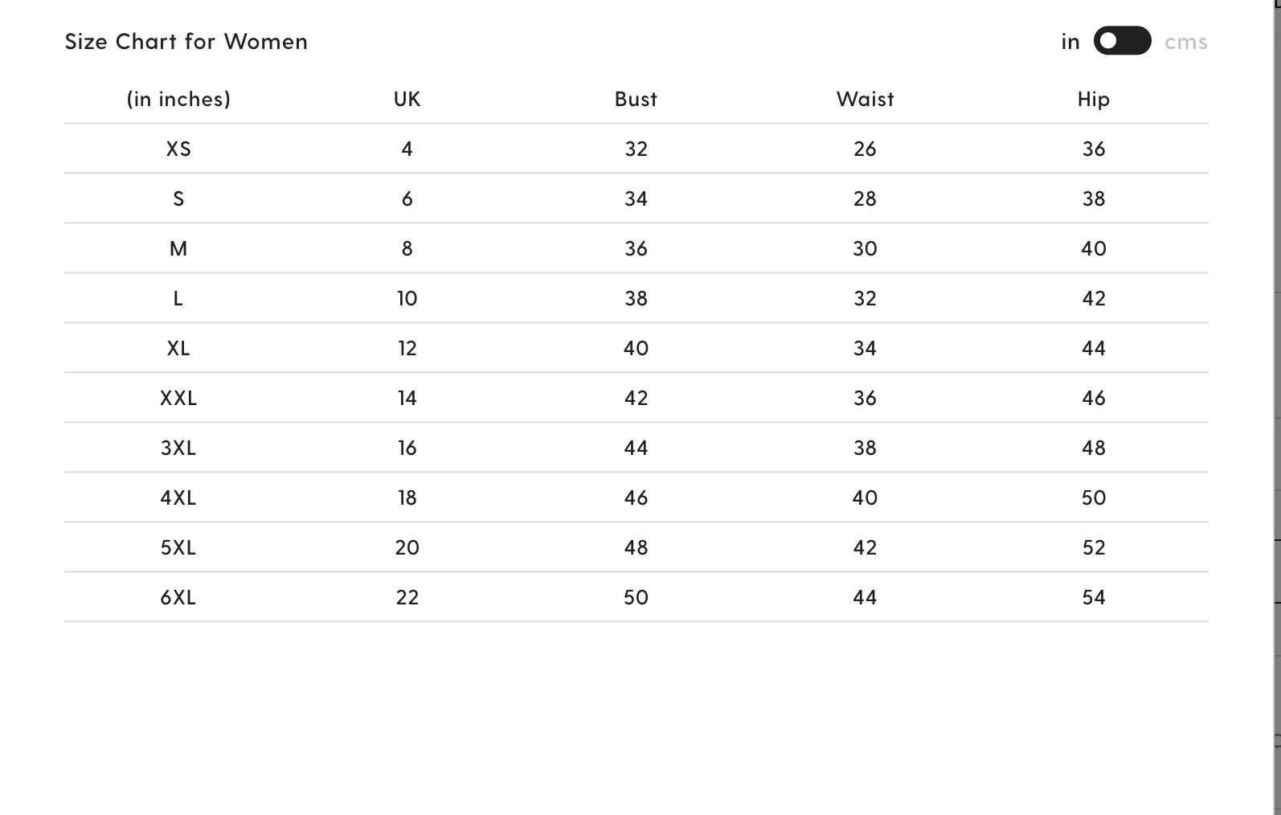Select the S size row label
Image resolution: width=1281 pixels, height=815 pixels.
pyautogui.click(x=178, y=199)
